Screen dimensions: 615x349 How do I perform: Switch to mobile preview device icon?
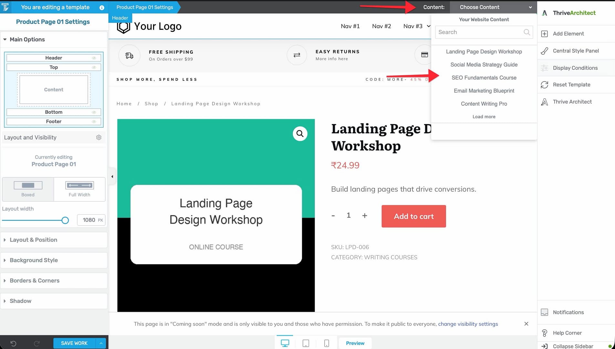point(327,343)
